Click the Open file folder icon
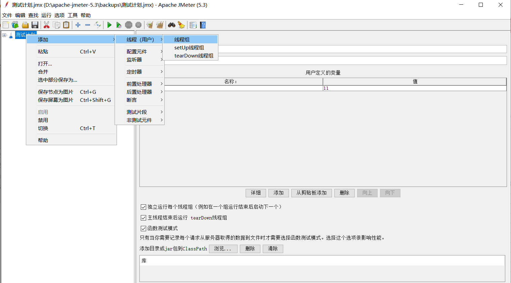The image size is (511, 283). click(x=25, y=25)
